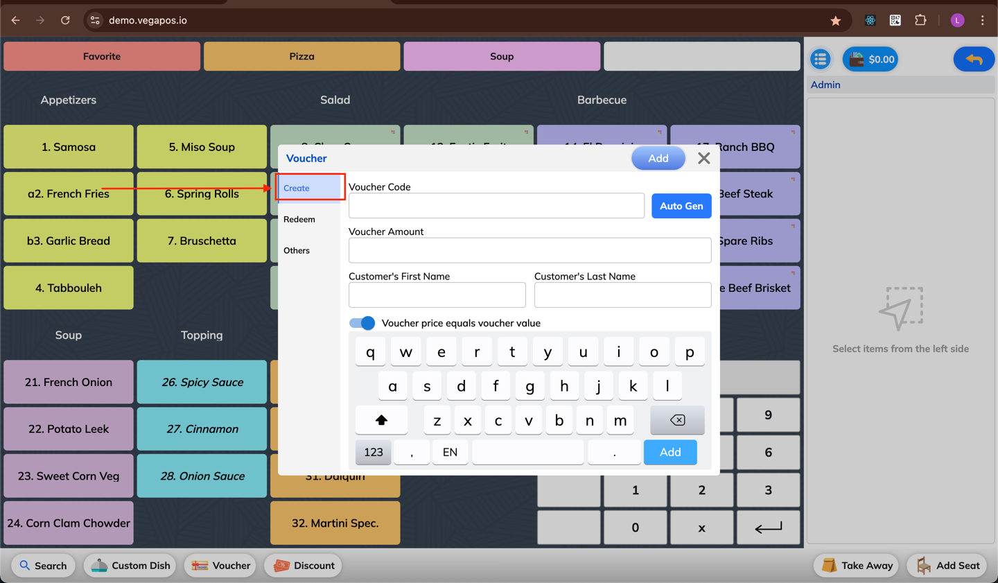
Task: Switch to the Pizza category
Action: click(301, 56)
